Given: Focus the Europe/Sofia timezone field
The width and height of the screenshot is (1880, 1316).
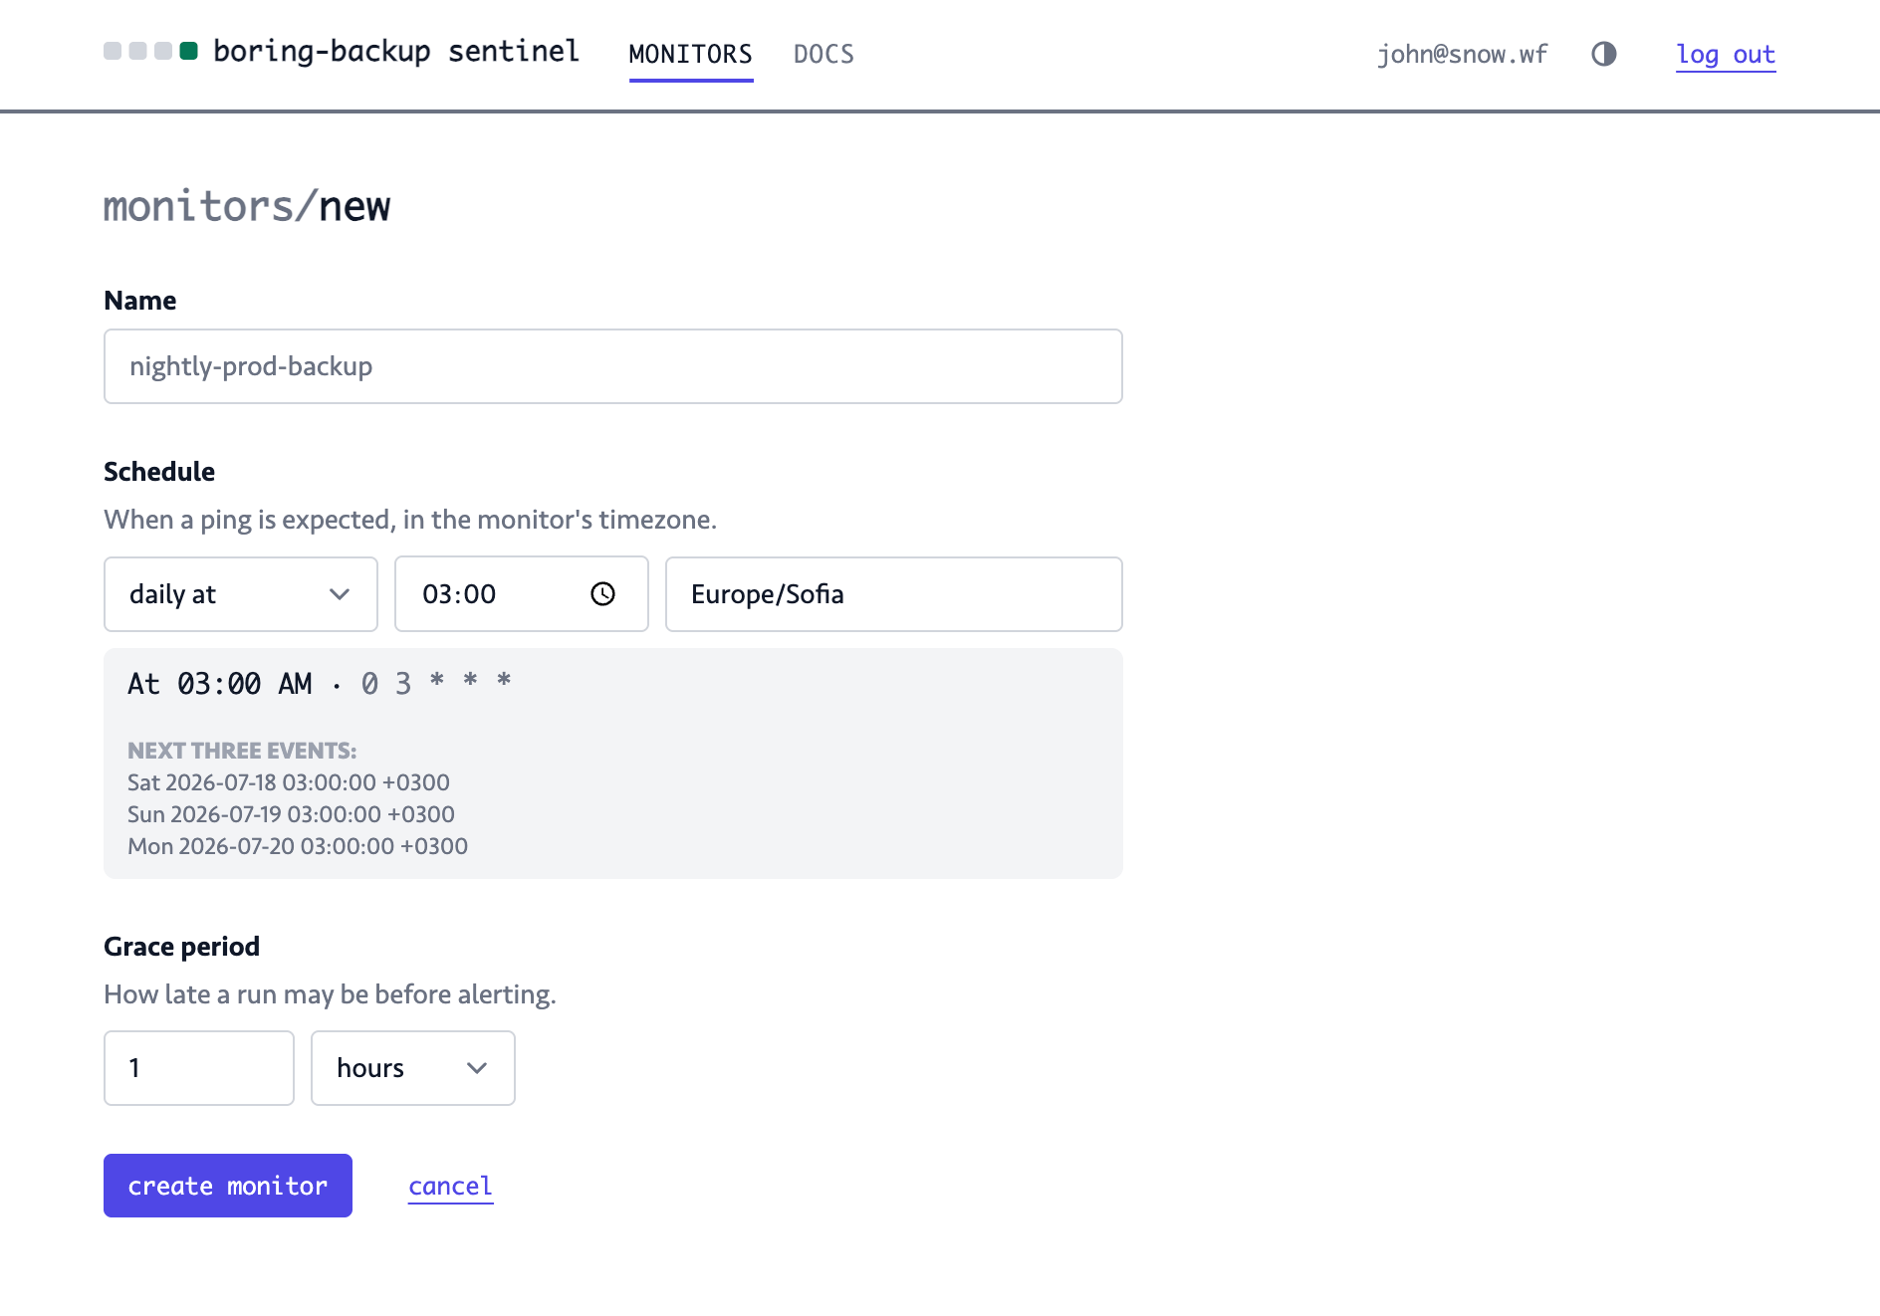Looking at the screenshot, I should click(894, 594).
